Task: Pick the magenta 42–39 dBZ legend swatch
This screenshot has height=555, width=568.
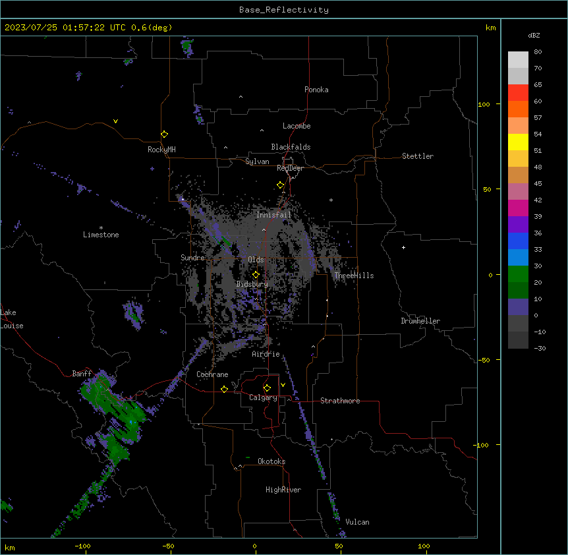Action: coord(518,208)
